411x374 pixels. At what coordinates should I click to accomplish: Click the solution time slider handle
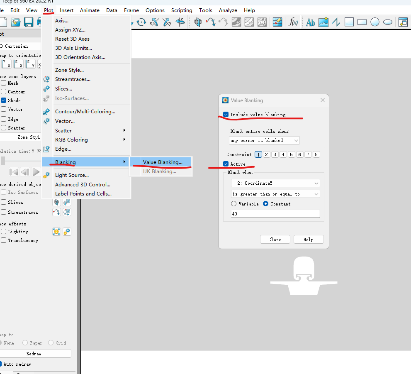(x=3, y=161)
